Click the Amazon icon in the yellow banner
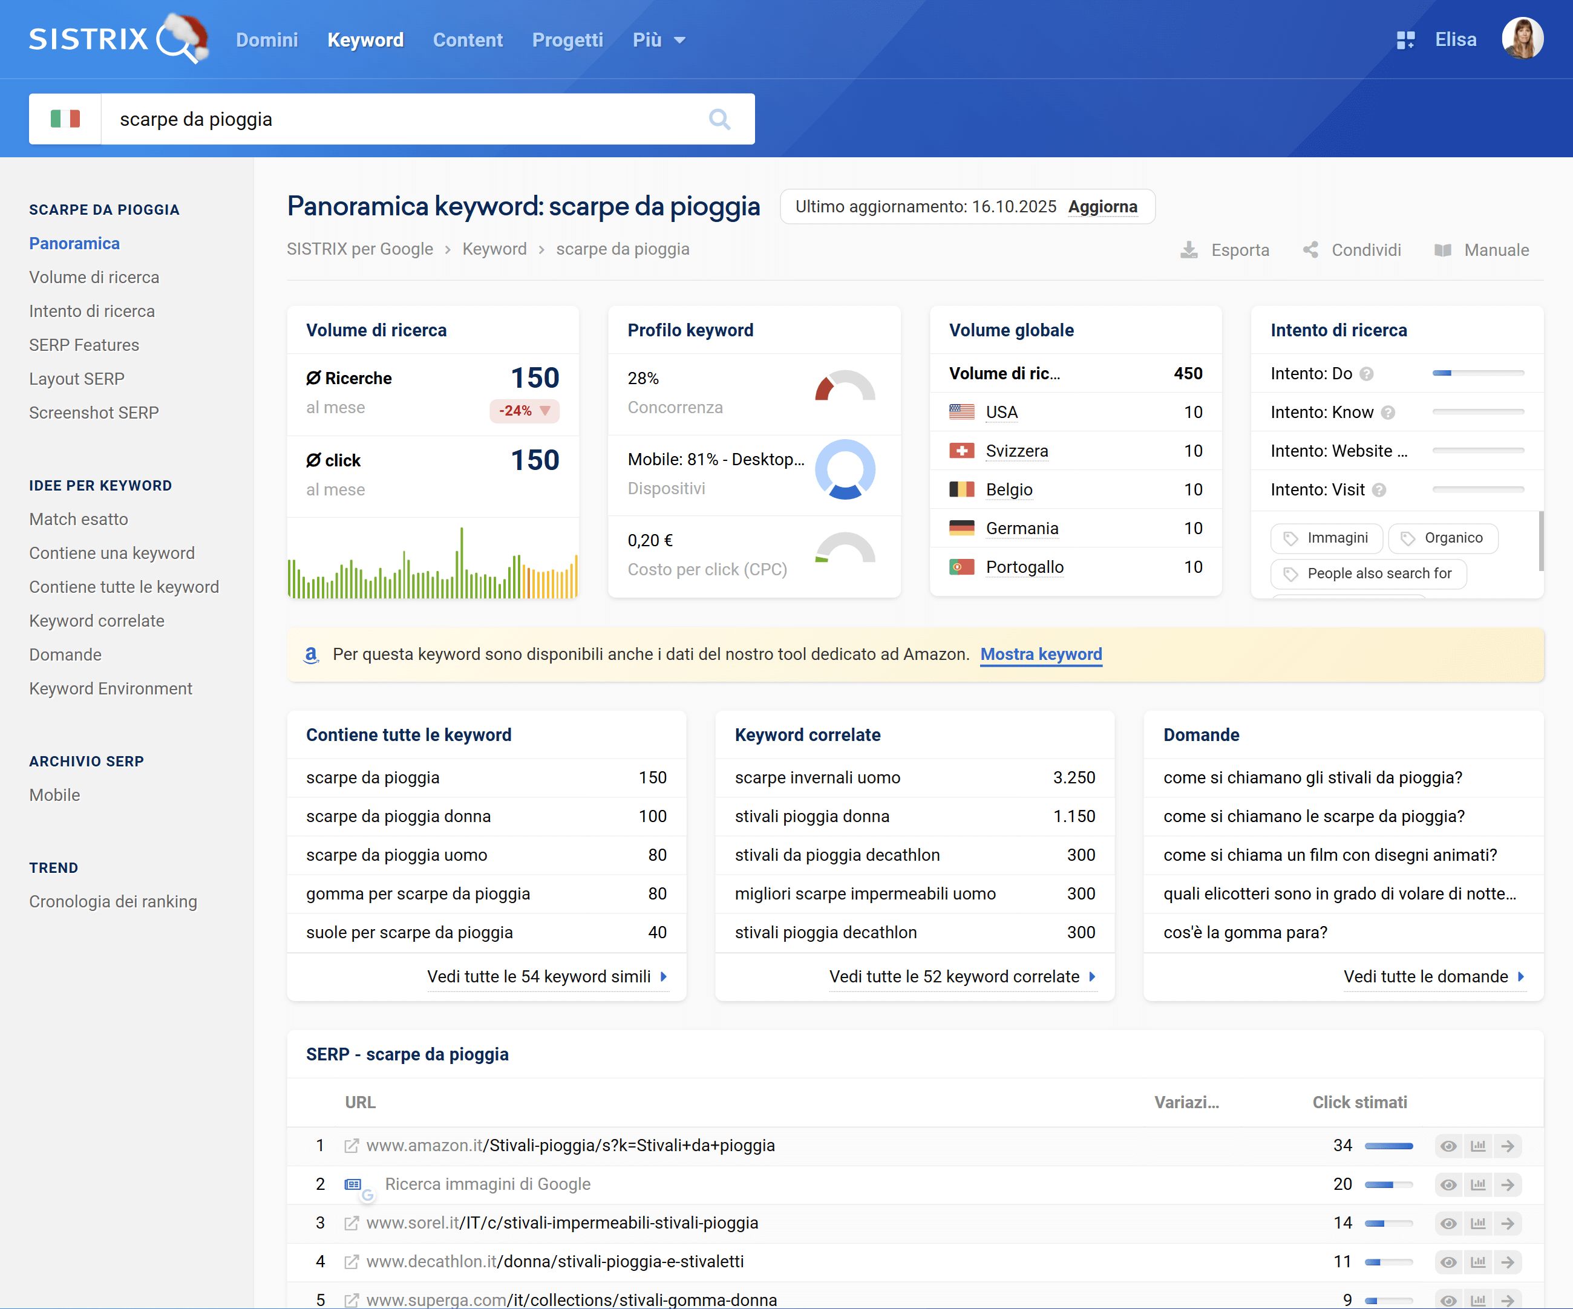Screen dimensions: 1573x1309 (x=312, y=654)
